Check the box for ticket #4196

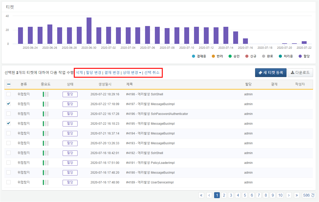[x=9, y=114]
